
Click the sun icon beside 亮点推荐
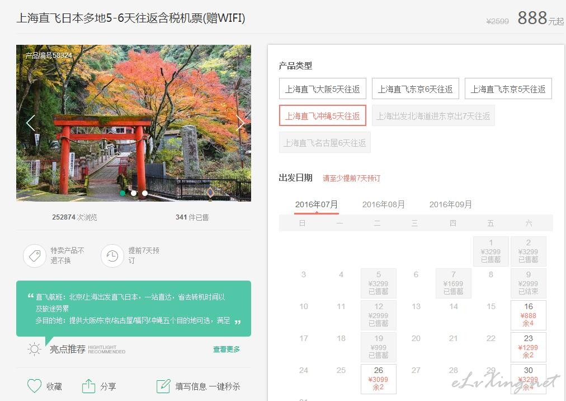[34, 349]
